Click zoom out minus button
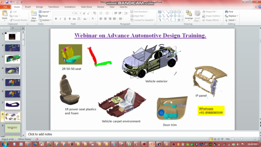This screenshot has width=261, height=147. tap(233, 139)
